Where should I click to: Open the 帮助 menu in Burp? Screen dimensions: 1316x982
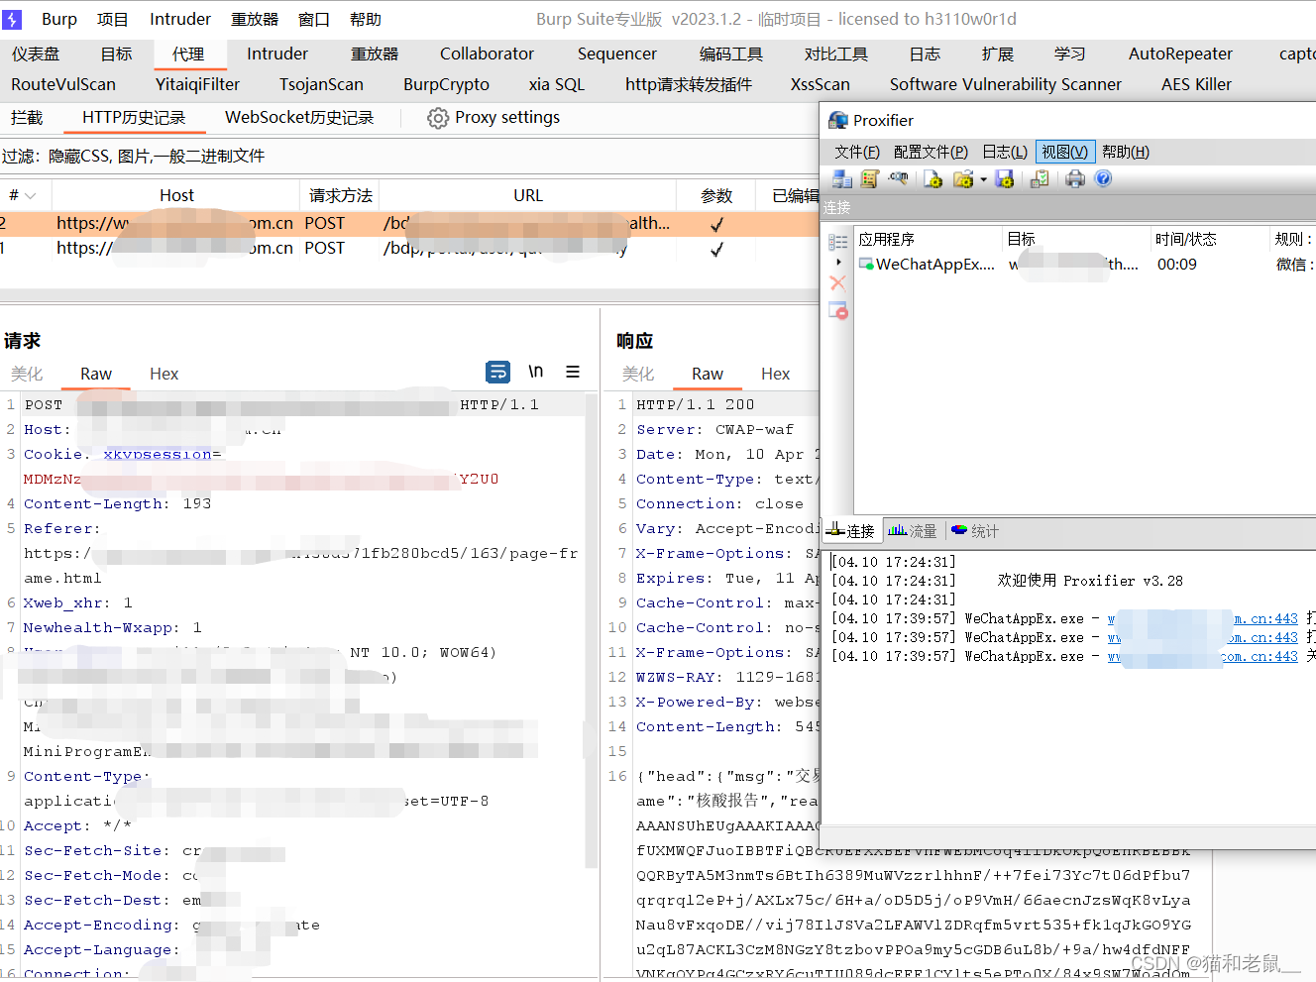click(x=366, y=19)
